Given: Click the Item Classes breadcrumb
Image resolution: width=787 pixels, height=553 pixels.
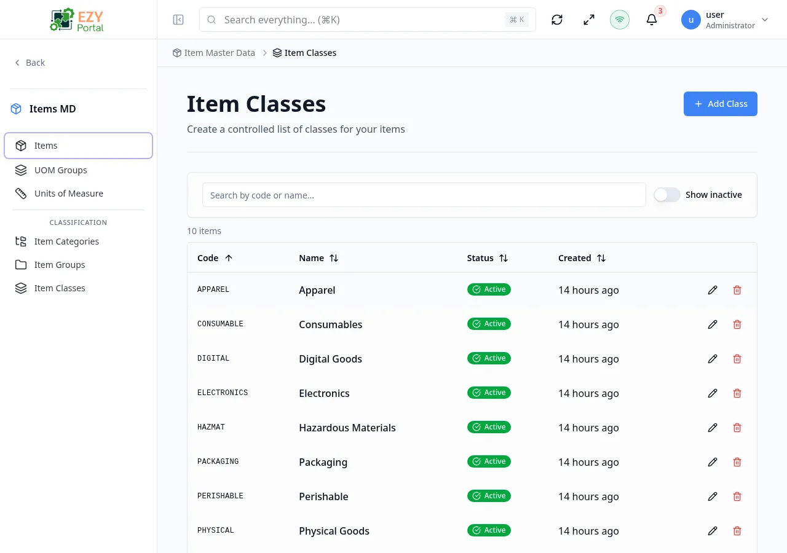Looking at the screenshot, I should click(x=304, y=53).
